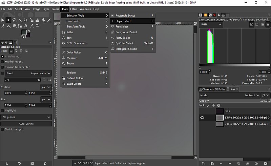Screen dimensions: 271x166
Task: Choose the Eraser tool in the toolbox
Action: (x=3, y=26)
